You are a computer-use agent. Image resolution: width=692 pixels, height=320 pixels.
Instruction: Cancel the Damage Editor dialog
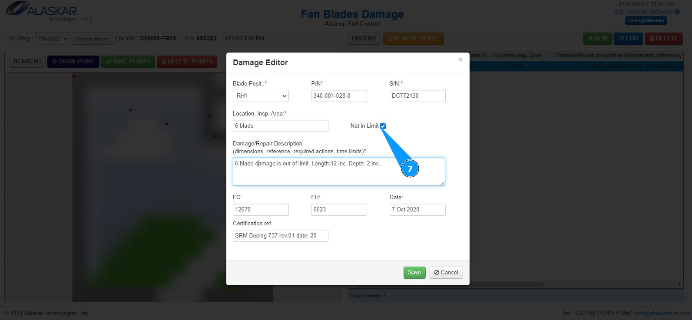pyautogui.click(x=446, y=273)
